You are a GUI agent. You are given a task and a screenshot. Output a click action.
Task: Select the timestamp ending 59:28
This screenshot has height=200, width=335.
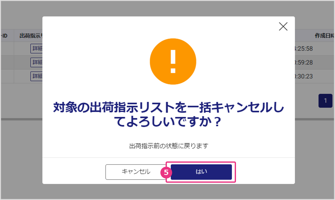pos(304,62)
